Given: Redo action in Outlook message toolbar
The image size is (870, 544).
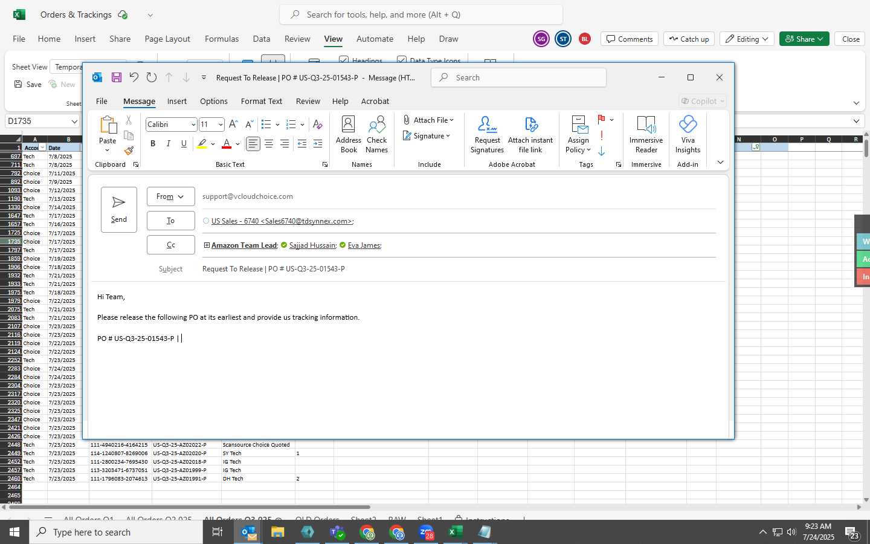Looking at the screenshot, I should pyautogui.click(x=152, y=77).
